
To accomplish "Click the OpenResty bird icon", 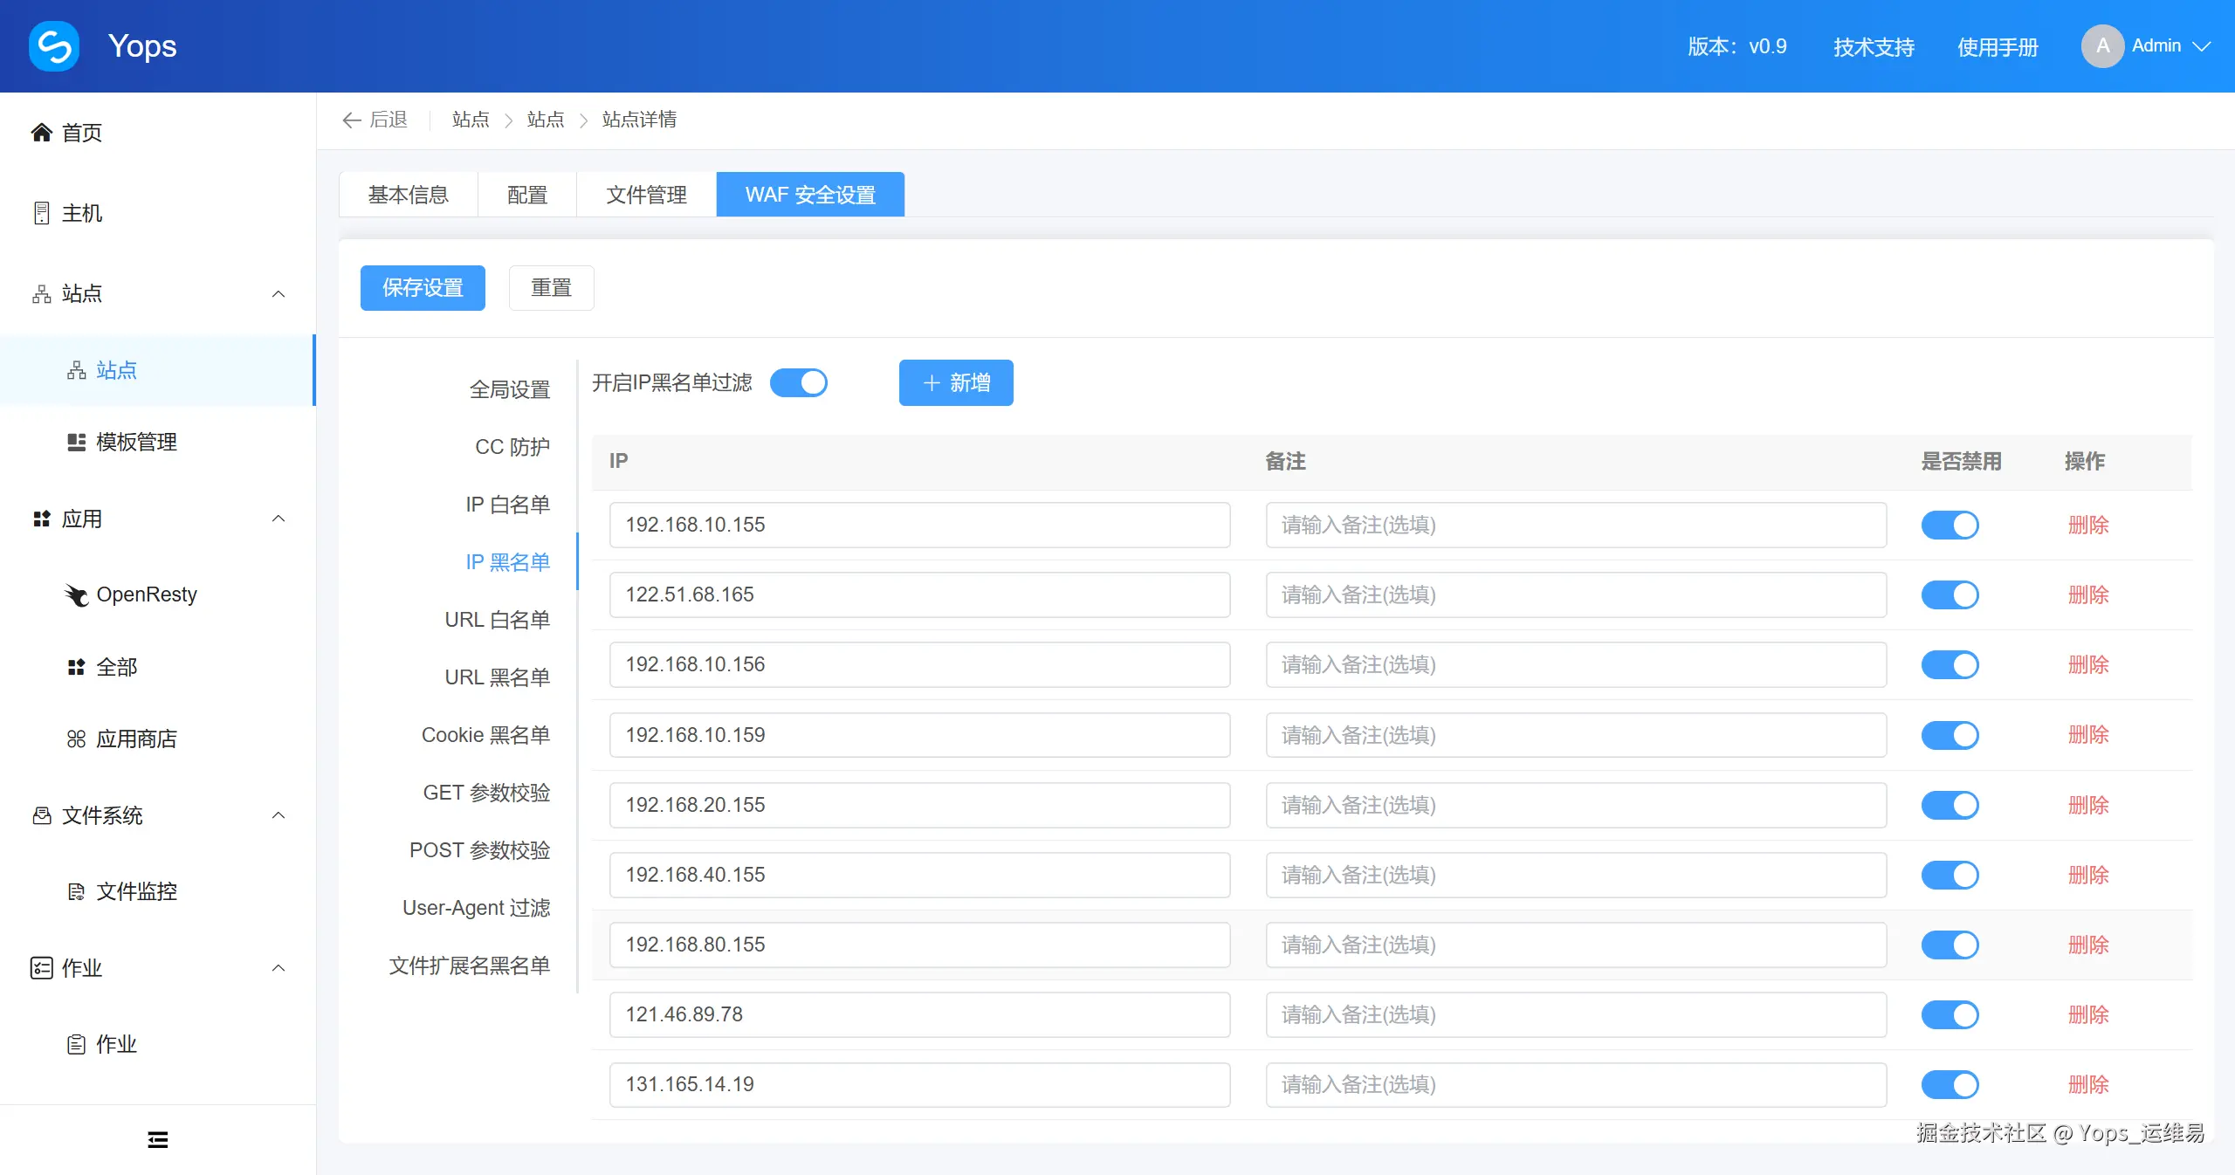I will coord(77,595).
